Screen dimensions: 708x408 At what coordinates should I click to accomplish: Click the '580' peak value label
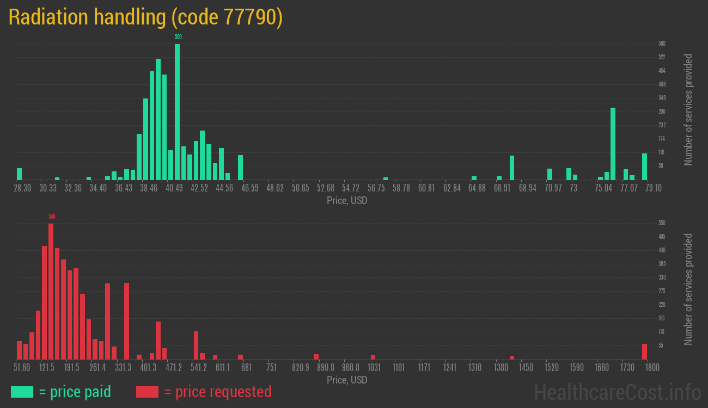click(x=178, y=37)
